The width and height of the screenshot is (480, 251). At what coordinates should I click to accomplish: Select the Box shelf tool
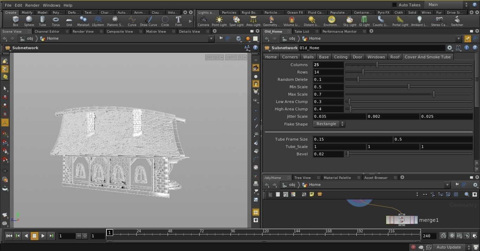click(x=15, y=21)
